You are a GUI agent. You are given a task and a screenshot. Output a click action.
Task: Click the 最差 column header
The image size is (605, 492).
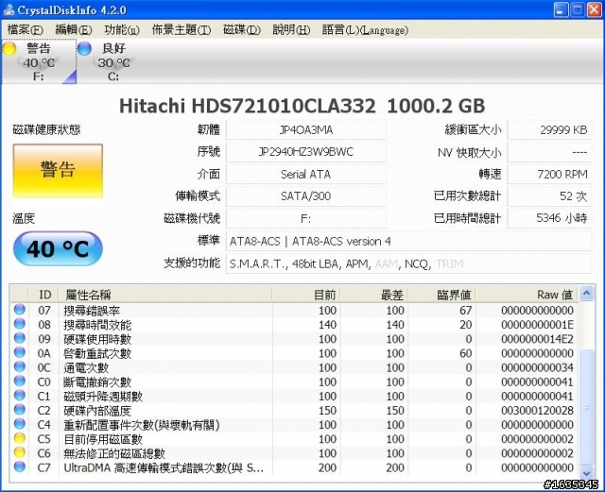point(374,295)
